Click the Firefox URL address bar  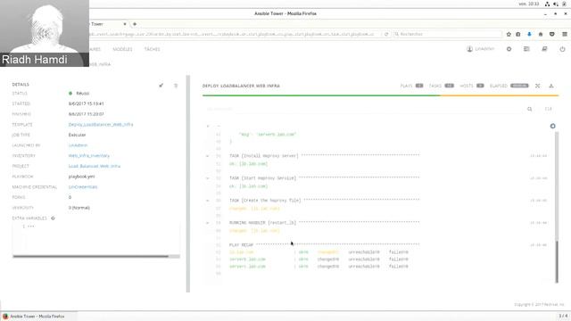tap(233, 34)
